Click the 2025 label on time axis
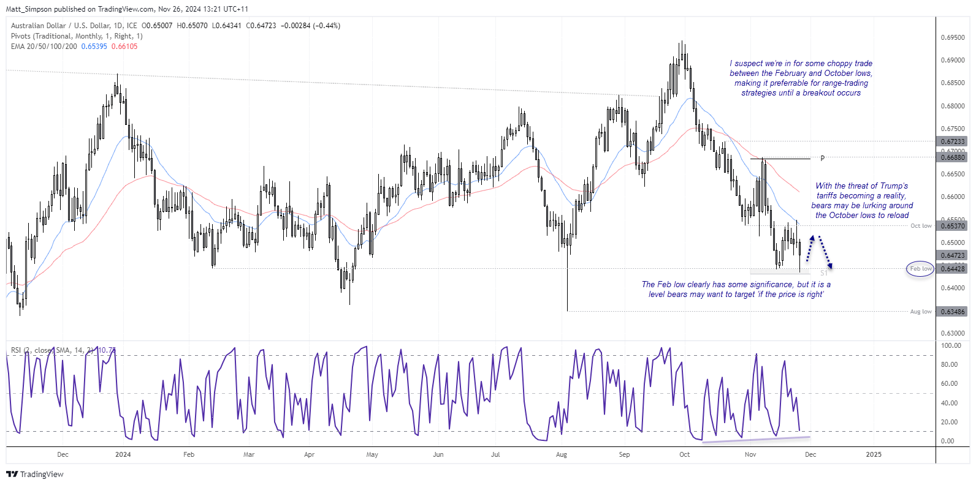The width and height of the screenshot is (976, 485). click(874, 454)
